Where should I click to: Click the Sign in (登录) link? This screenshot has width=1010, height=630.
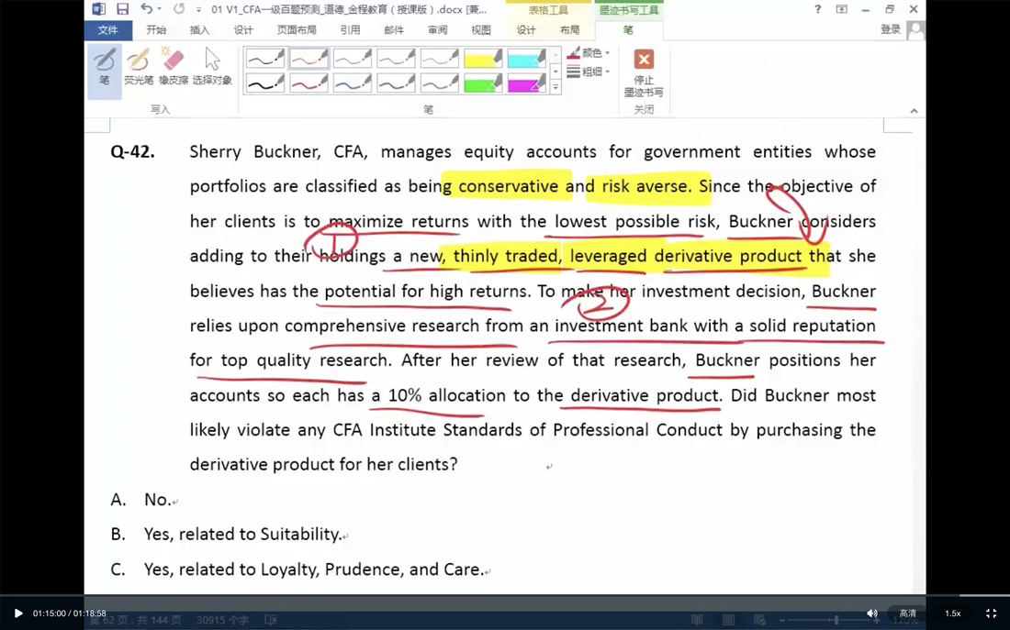(891, 29)
